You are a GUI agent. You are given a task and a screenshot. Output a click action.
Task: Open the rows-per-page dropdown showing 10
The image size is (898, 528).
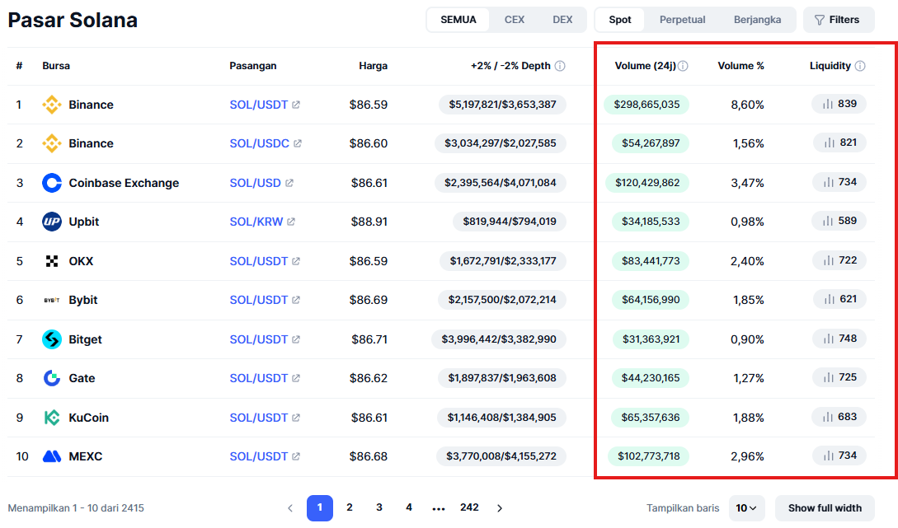pos(746,508)
